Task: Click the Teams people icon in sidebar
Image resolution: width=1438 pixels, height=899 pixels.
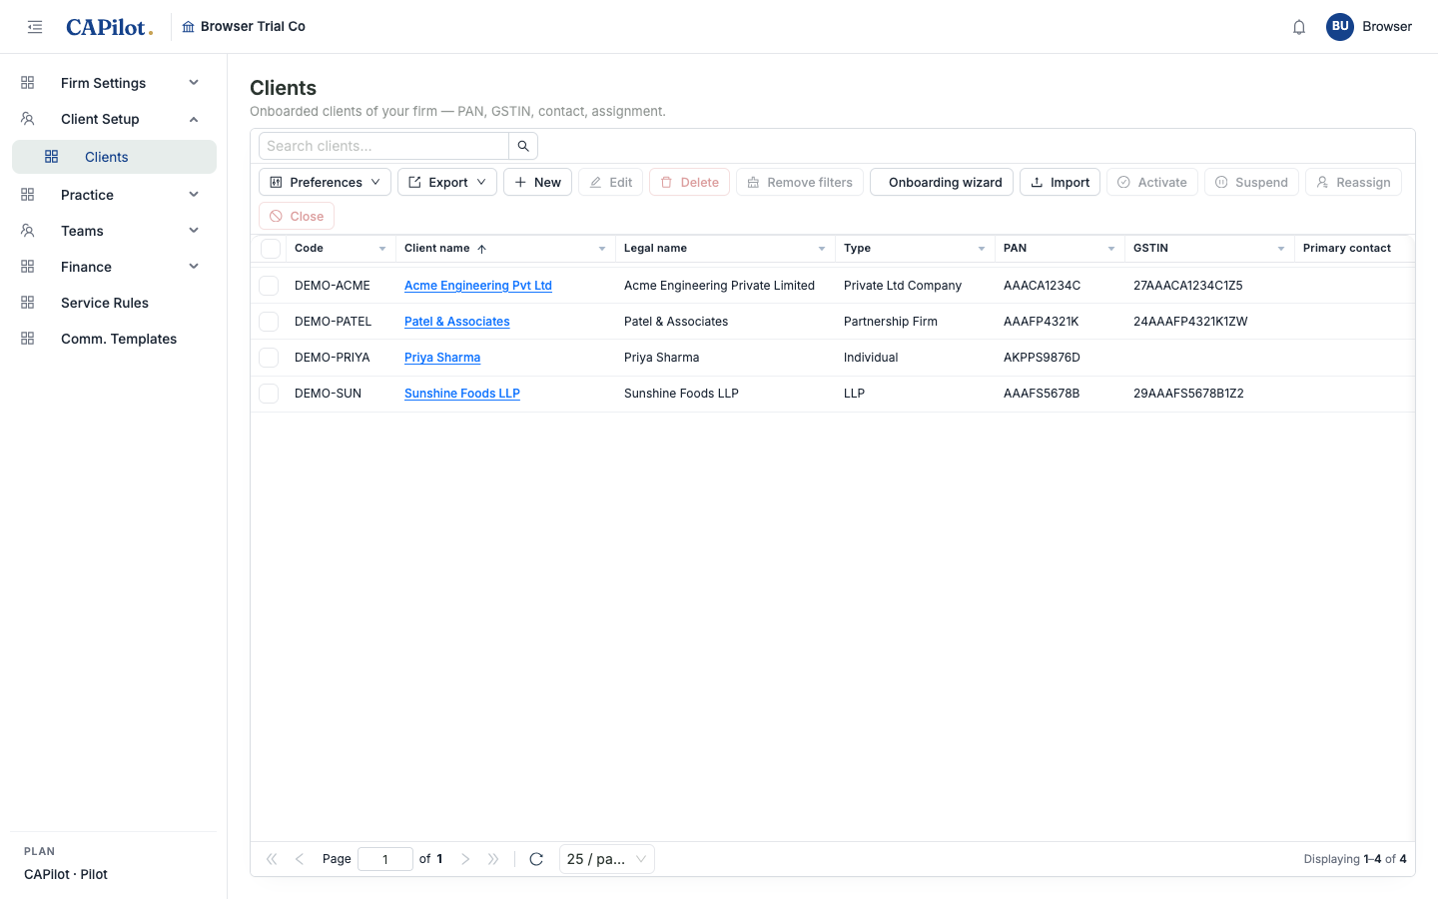Action: [x=28, y=231]
